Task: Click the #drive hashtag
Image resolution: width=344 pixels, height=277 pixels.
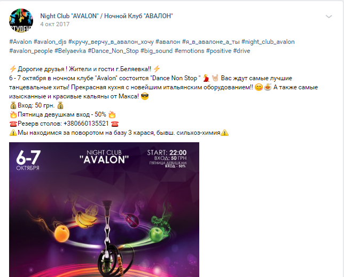Action: click(241, 51)
